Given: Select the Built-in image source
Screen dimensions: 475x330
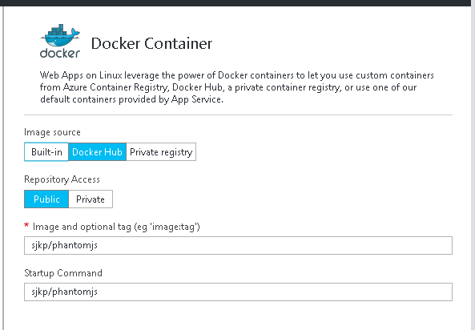Looking at the screenshot, I should (x=46, y=152).
